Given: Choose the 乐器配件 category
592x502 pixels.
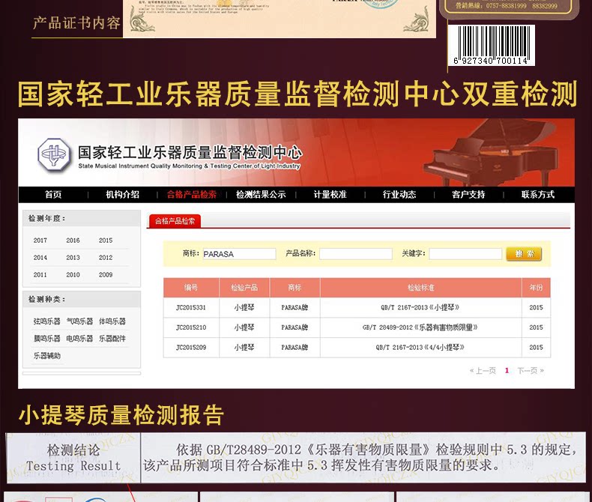Looking at the screenshot, I should (x=112, y=339).
